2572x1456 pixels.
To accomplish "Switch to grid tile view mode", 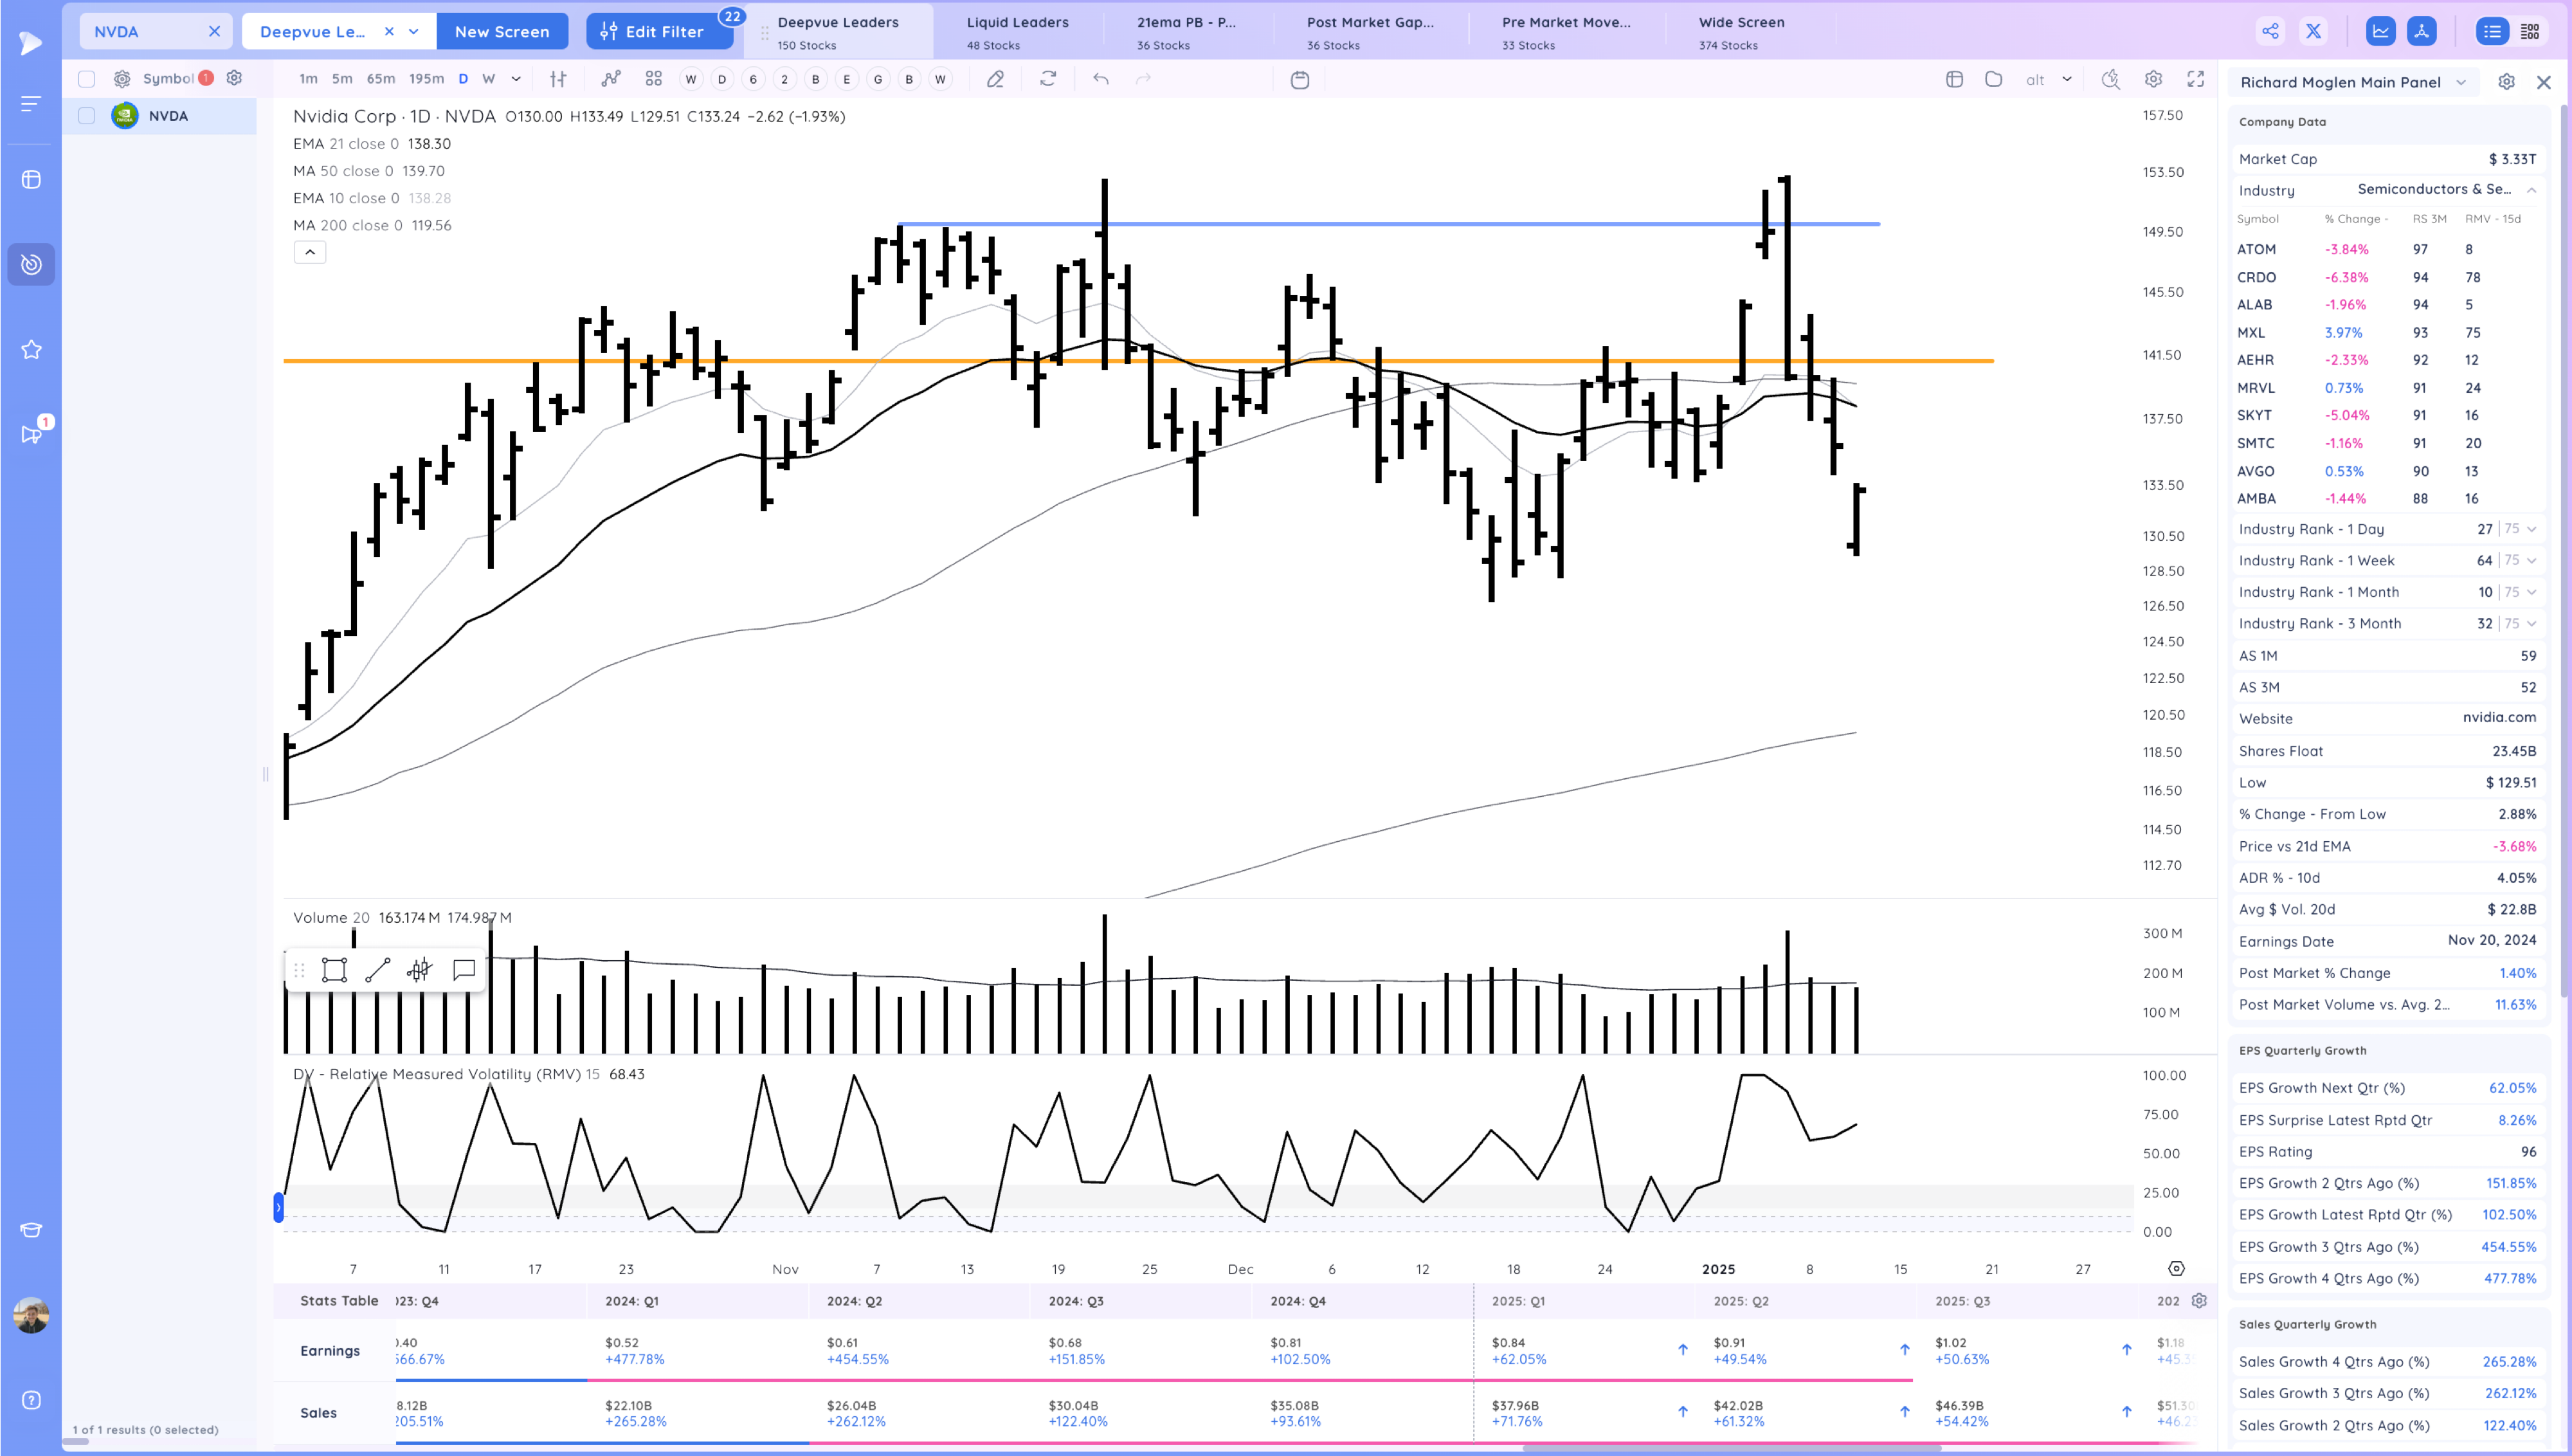I will [2530, 31].
